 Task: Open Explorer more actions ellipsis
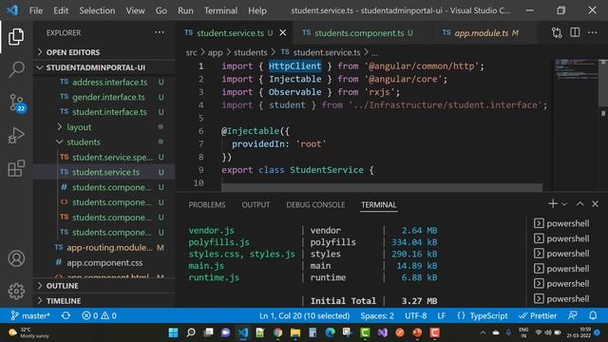tap(160, 32)
